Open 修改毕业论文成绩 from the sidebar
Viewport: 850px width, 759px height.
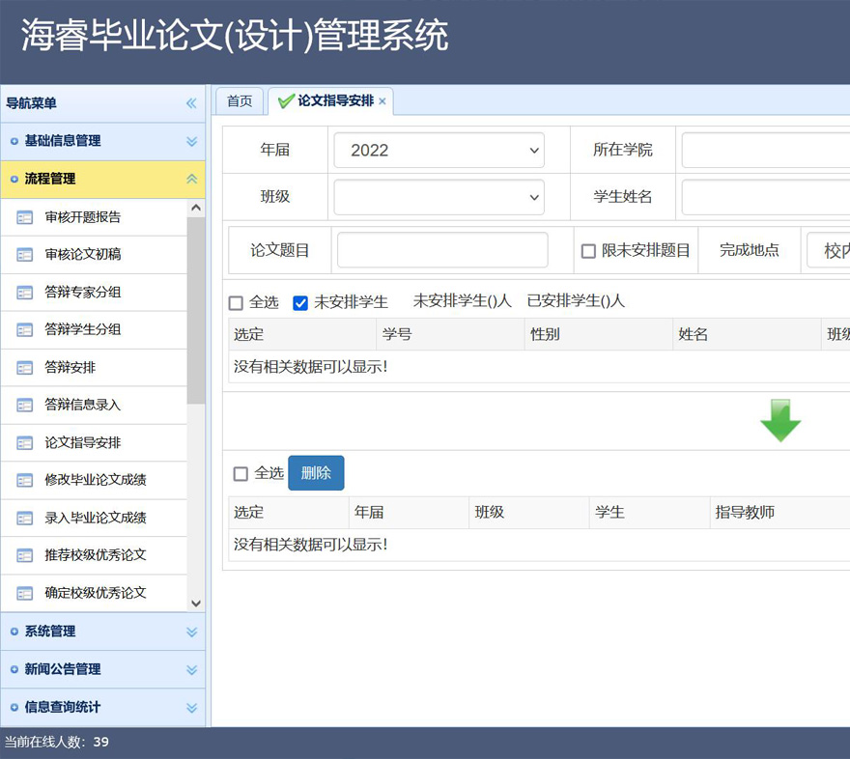click(x=96, y=480)
